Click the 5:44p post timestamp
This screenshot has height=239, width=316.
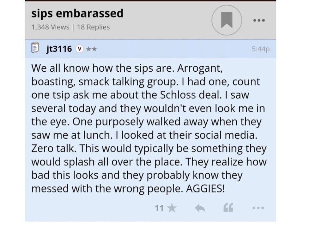tap(261, 49)
